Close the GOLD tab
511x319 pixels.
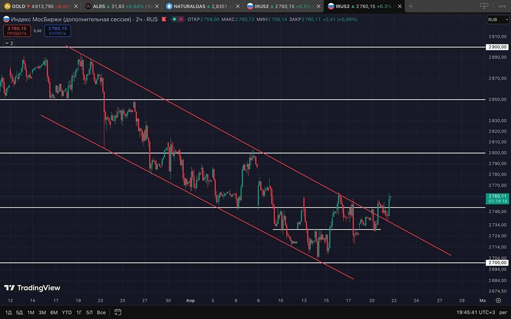tap(76, 6)
